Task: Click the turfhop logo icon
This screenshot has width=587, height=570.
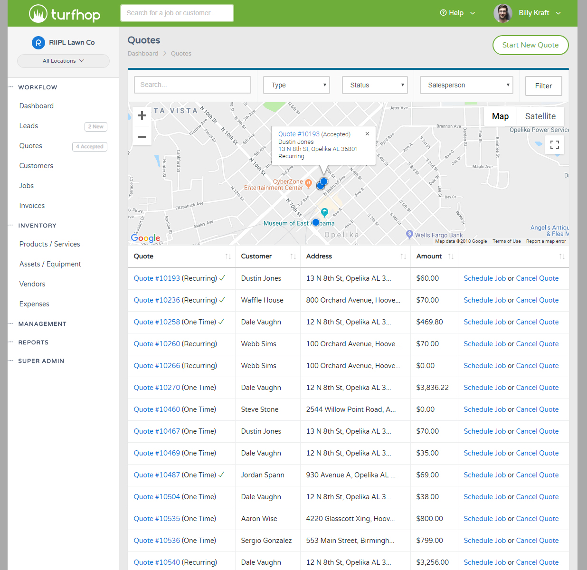Action: click(x=38, y=14)
